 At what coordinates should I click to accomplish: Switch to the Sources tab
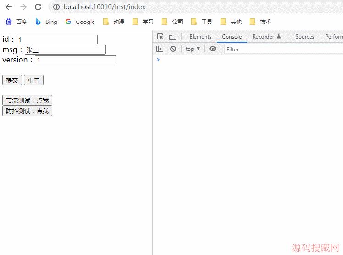[x=304, y=37]
